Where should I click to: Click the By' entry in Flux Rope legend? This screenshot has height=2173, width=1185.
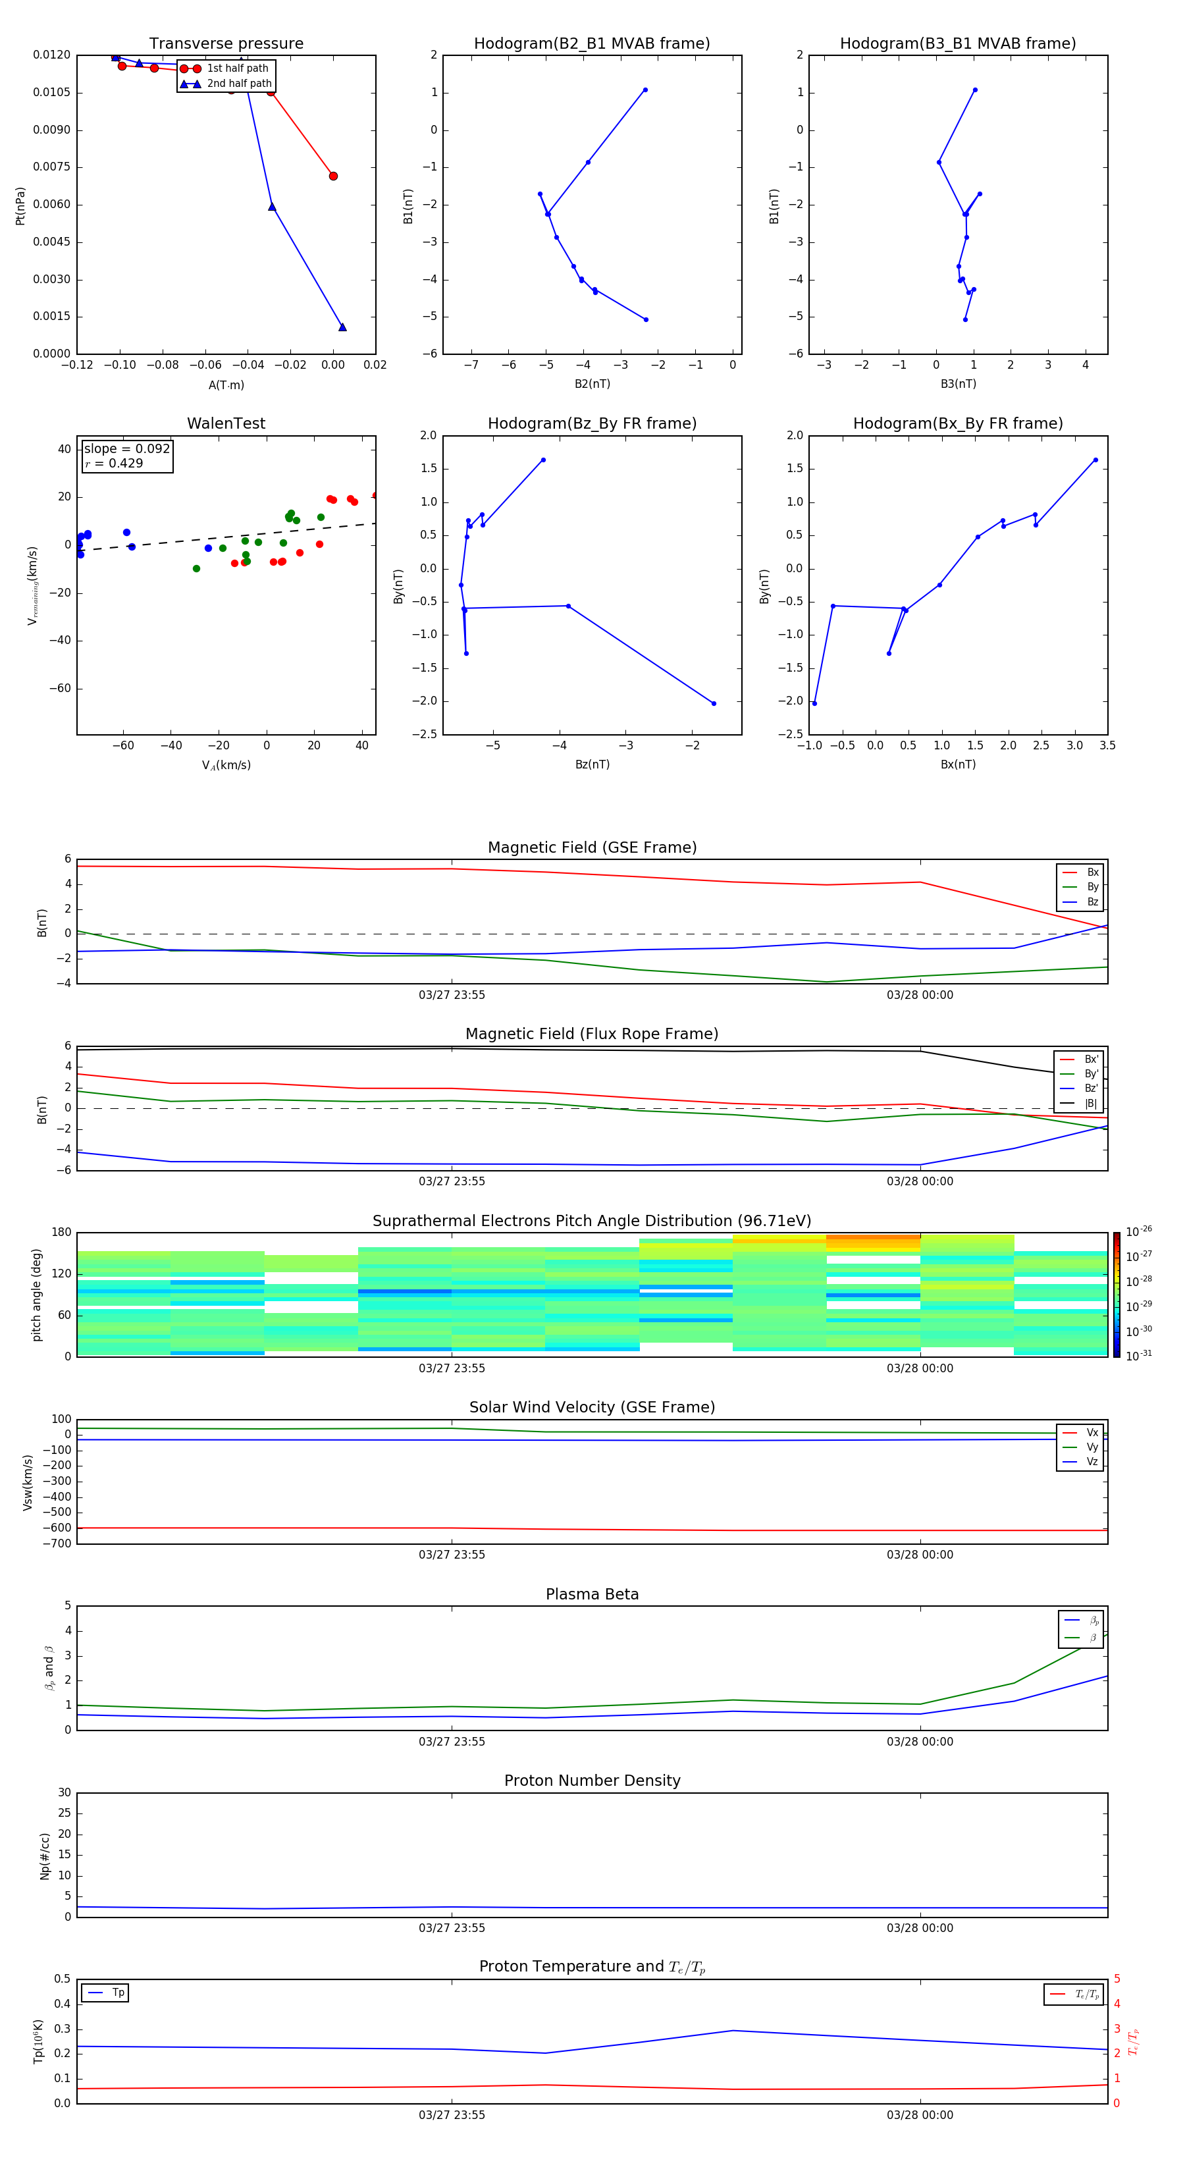(1080, 1074)
